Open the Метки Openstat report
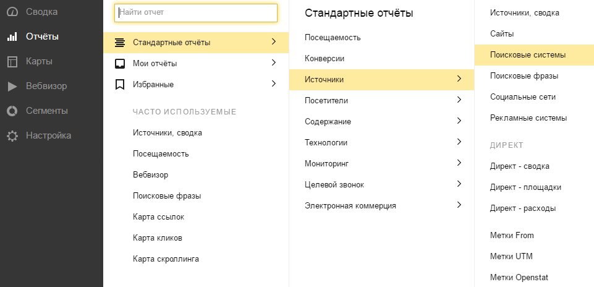The image size is (594, 287). point(519,278)
